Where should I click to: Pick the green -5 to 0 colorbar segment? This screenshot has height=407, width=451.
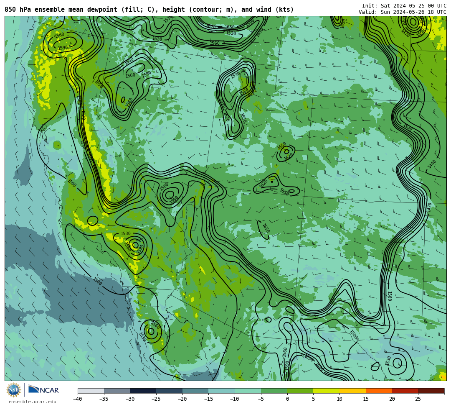pyautogui.click(x=274, y=391)
